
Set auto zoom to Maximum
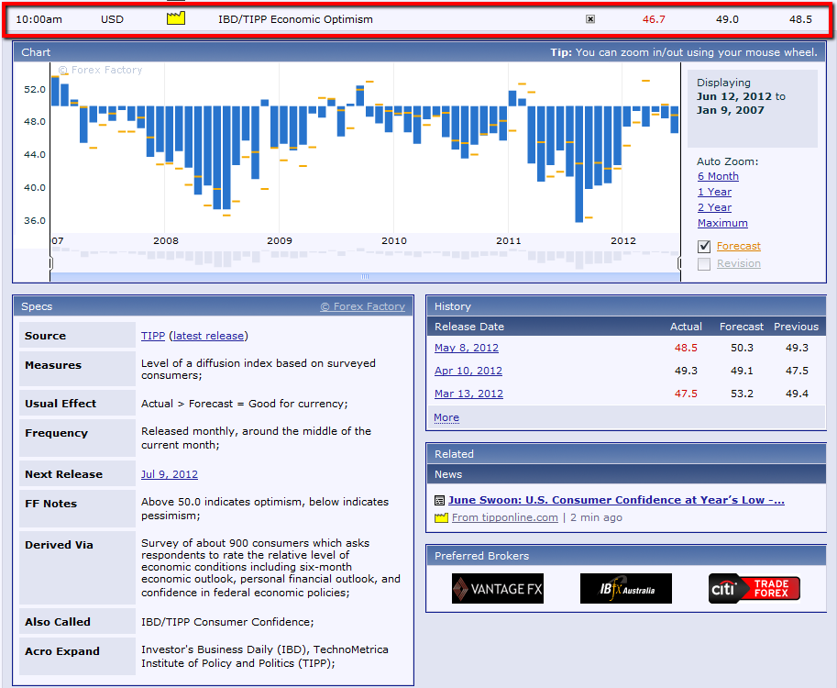point(722,223)
